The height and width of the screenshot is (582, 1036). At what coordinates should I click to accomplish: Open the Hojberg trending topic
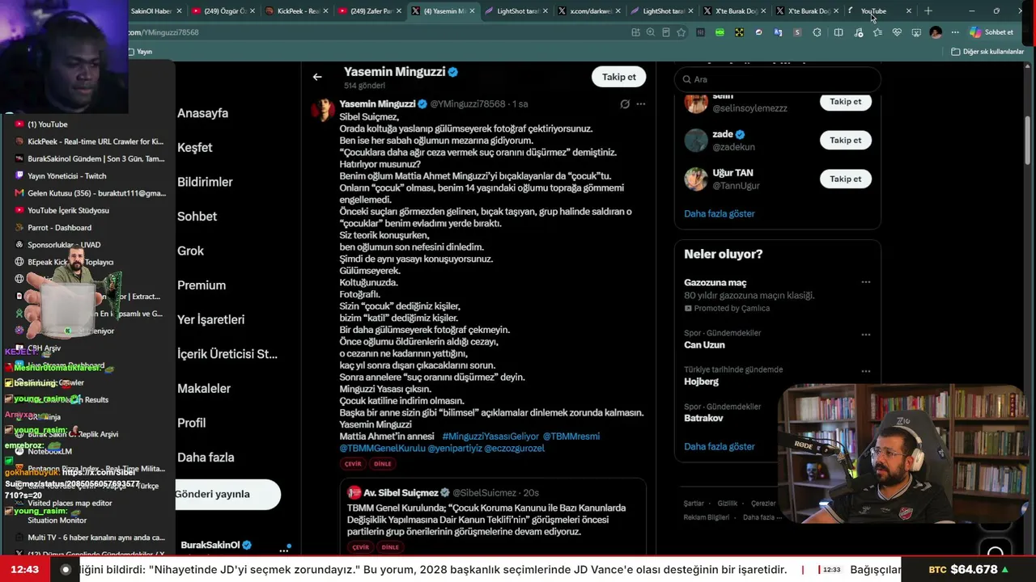click(x=701, y=382)
